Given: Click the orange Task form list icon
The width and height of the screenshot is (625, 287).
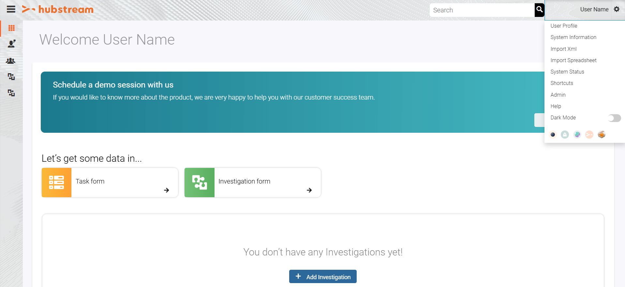Looking at the screenshot, I should [56, 183].
